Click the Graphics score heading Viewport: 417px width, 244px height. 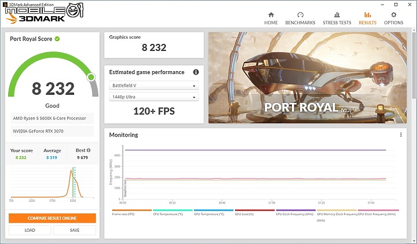click(x=125, y=37)
